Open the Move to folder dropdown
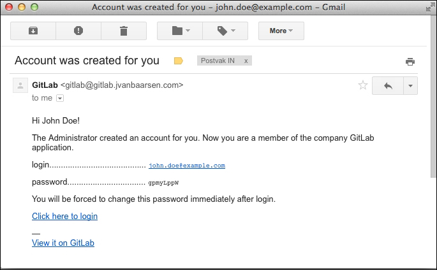The height and width of the screenshot is (270, 437). (x=180, y=31)
